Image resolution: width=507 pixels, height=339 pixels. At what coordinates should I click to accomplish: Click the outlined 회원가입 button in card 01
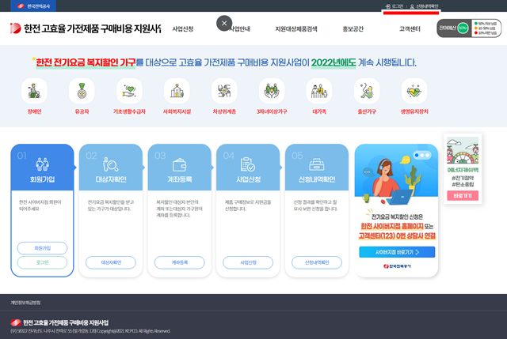tap(42, 248)
